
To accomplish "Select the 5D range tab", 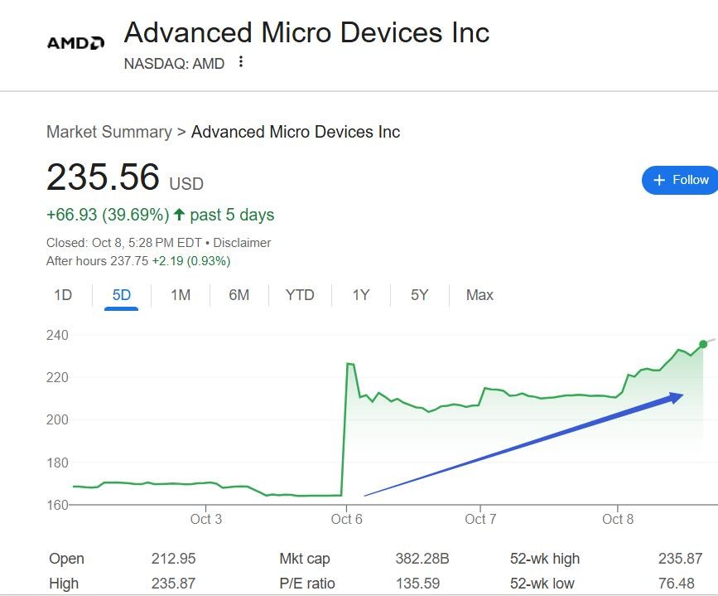I will [121, 295].
